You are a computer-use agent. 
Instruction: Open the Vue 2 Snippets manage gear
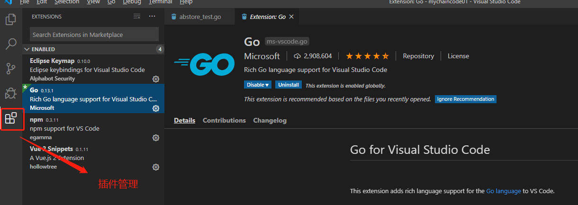[x=155, y=167]
